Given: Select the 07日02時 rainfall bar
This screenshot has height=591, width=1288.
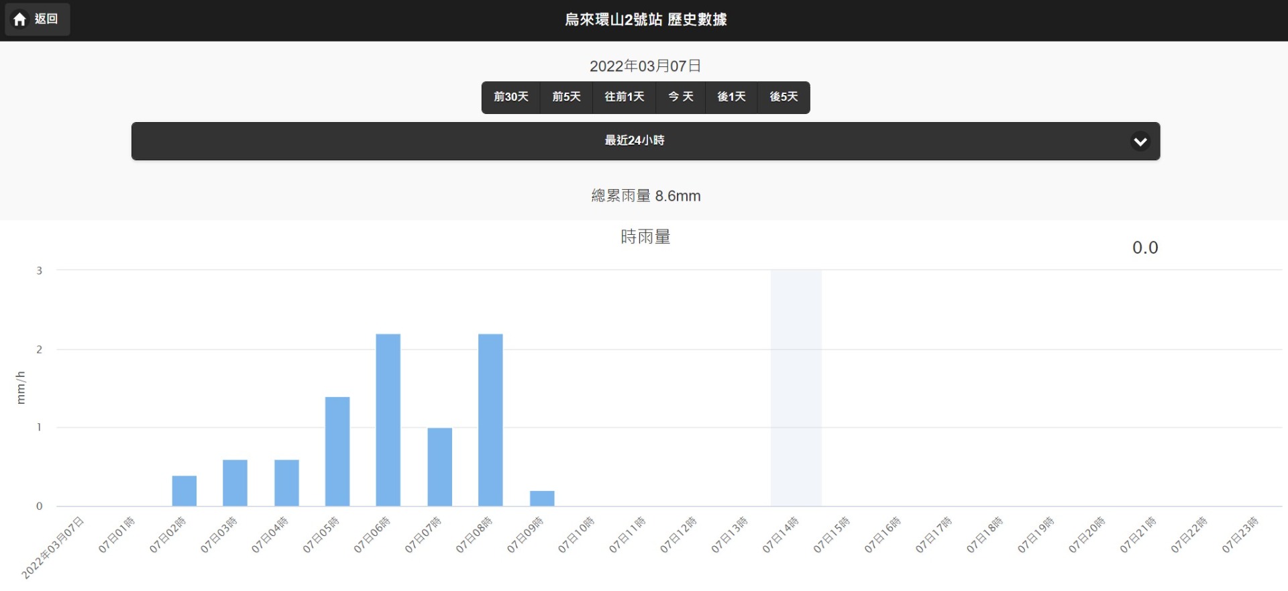Looking at the screenshot, I should (x=184, y=491).
